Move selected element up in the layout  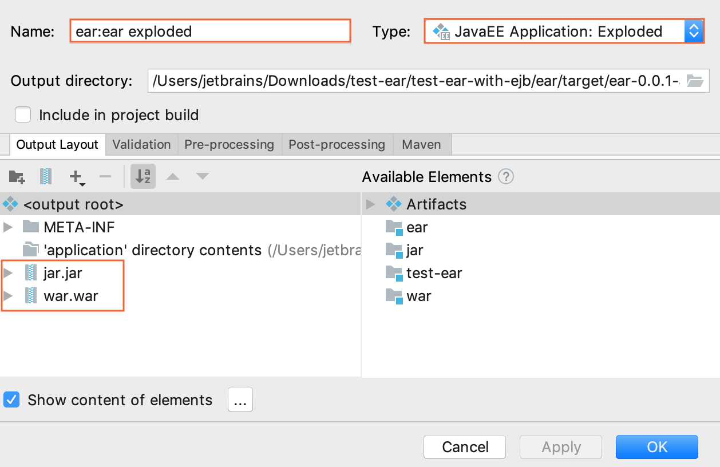pos(173,176)
